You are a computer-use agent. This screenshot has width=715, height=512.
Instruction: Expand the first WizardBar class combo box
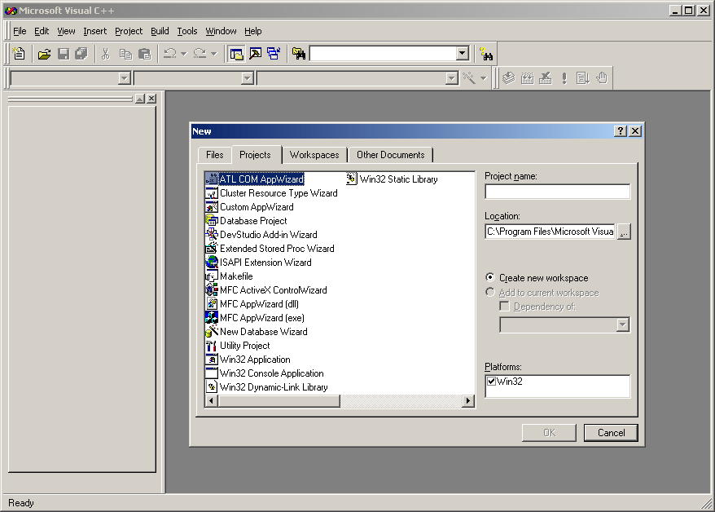pyautogui.click(x=125, y=78)
